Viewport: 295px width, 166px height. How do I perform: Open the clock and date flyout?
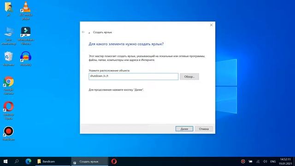(x=285, y=161)
